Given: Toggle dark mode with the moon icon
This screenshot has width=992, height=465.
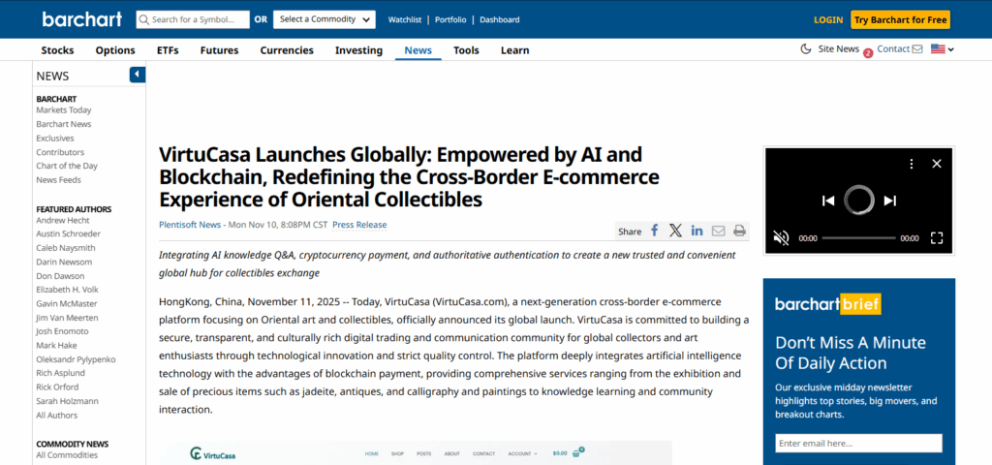Looking at the screenshot, I should coord(806,49).
